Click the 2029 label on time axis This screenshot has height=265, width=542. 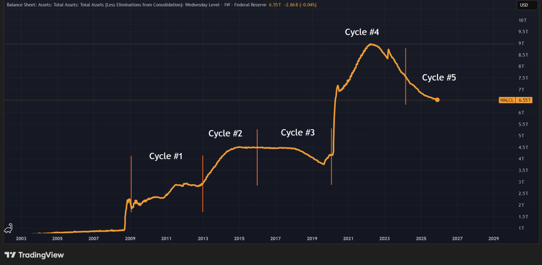coord(494,238)
